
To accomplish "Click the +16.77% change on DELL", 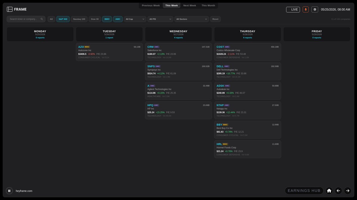I will pyautogui.click(x=231, y=73).
